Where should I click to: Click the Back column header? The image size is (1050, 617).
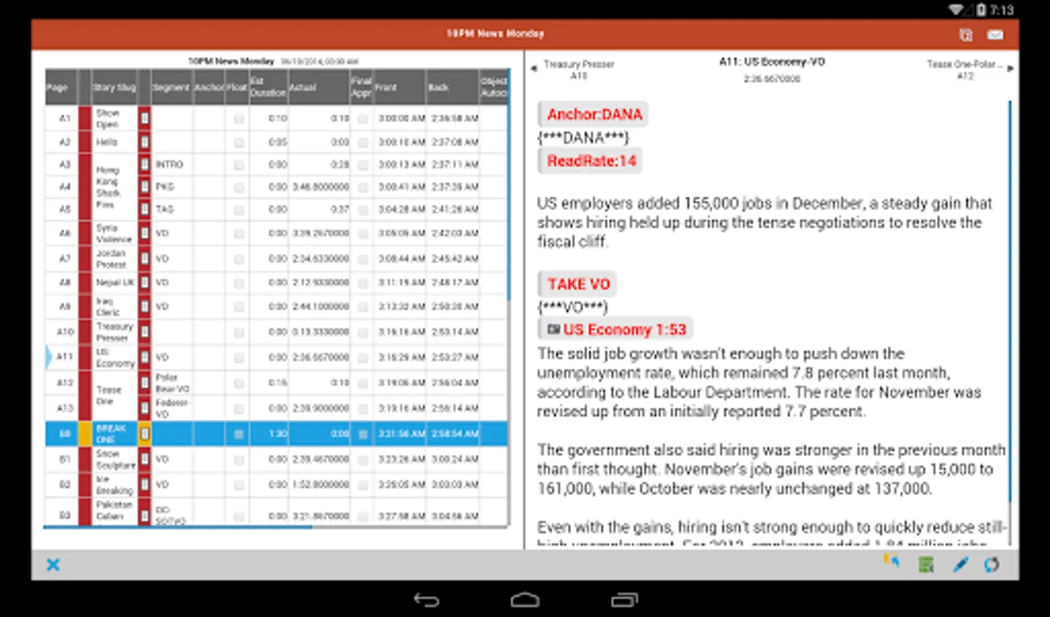[453, 87]
